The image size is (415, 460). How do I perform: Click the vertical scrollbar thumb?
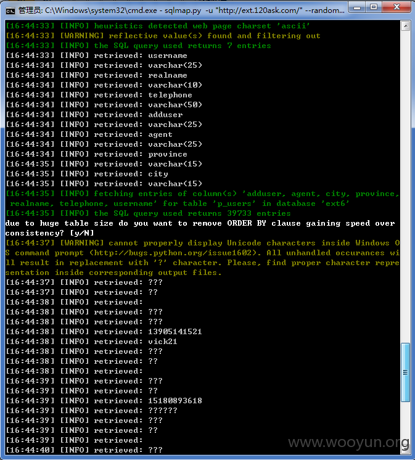pos(405,372)
